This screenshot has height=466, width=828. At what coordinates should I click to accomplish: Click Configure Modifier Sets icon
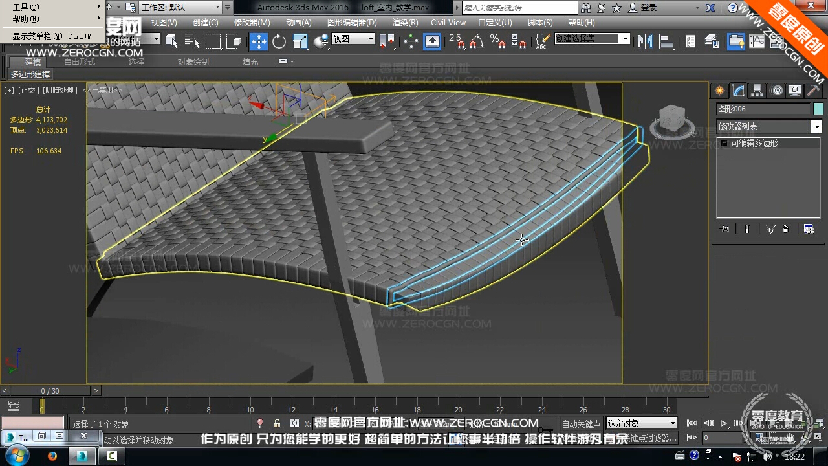pos(809,228)
